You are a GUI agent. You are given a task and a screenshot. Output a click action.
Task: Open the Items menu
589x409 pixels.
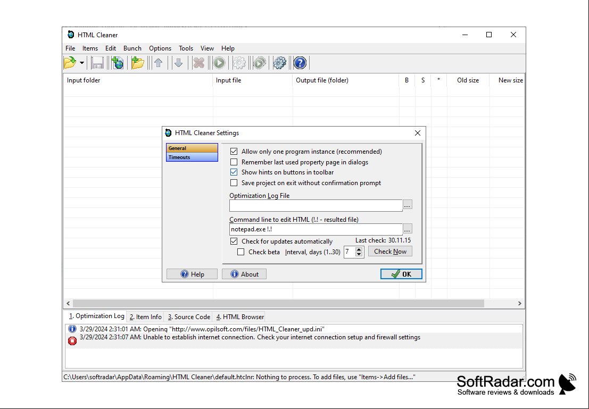(x=90, y=48)
